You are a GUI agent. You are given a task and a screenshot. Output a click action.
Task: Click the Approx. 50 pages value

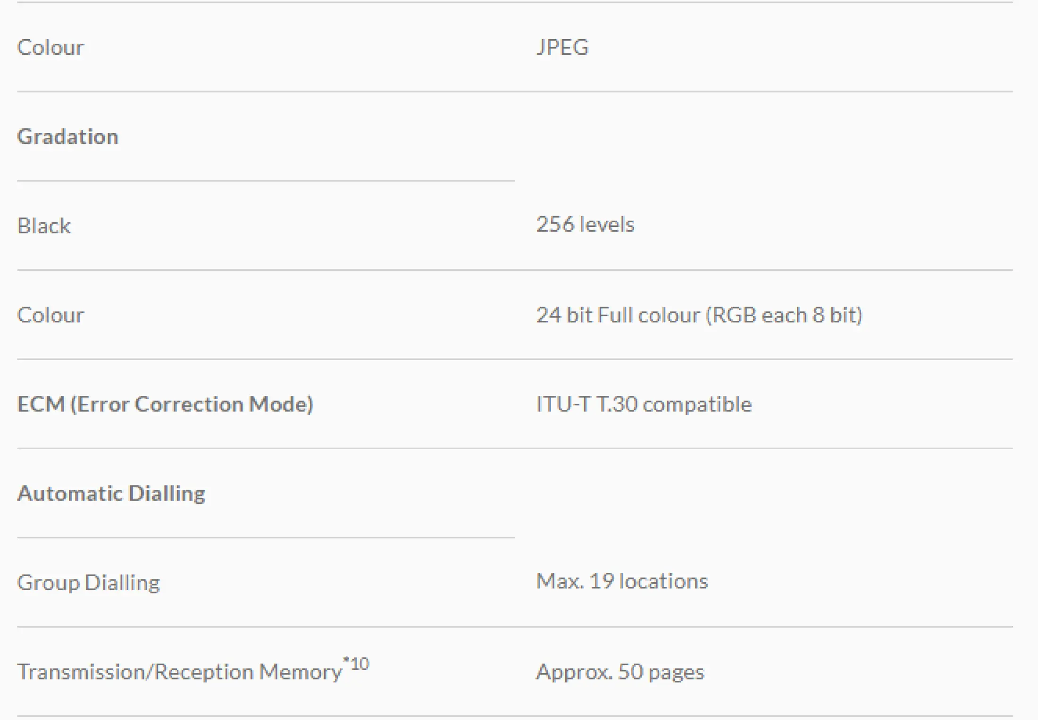coord(620,672)
